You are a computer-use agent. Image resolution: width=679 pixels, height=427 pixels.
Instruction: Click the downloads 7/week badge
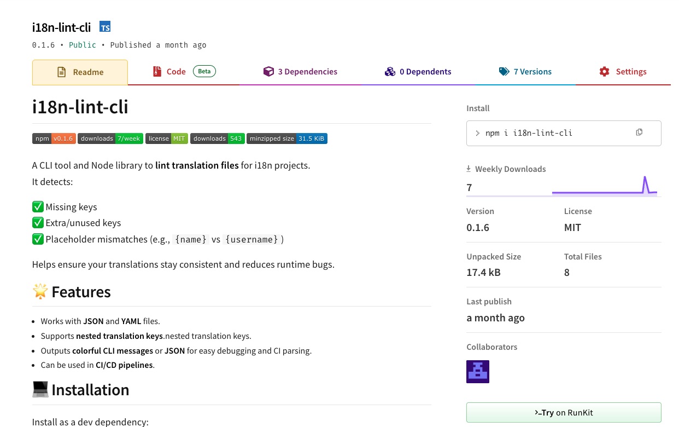click(x=110, y=139)
